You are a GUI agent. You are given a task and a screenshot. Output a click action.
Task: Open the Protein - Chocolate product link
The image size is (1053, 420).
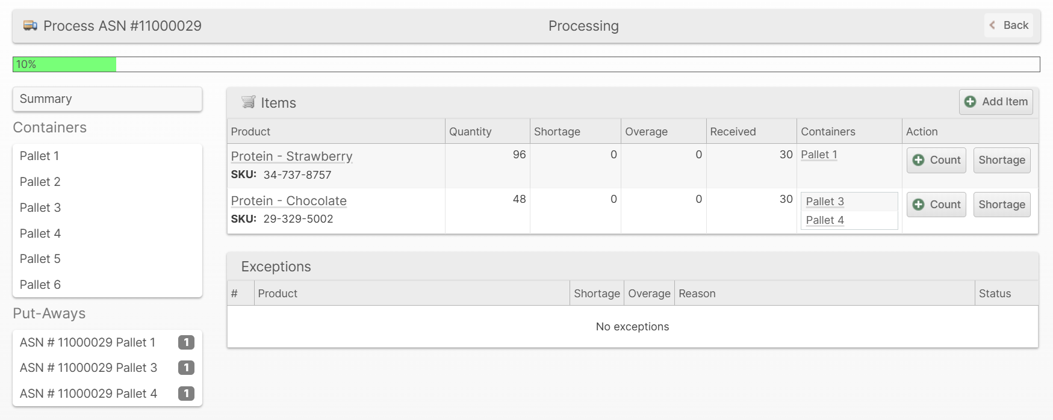[288, 201]
